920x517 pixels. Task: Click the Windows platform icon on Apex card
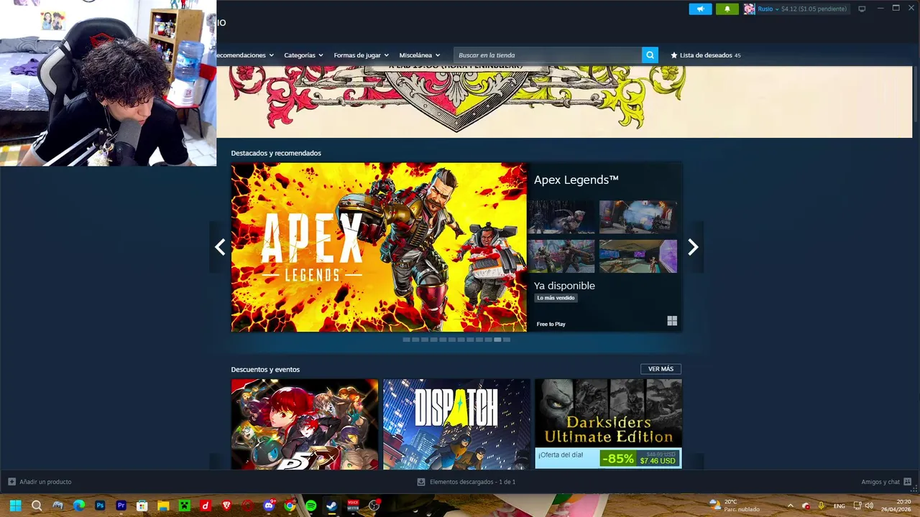672,321
